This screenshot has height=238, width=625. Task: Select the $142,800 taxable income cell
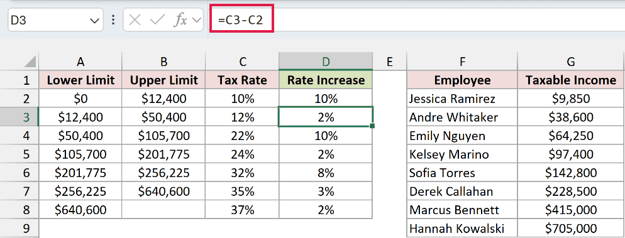(x=571, y=173)
